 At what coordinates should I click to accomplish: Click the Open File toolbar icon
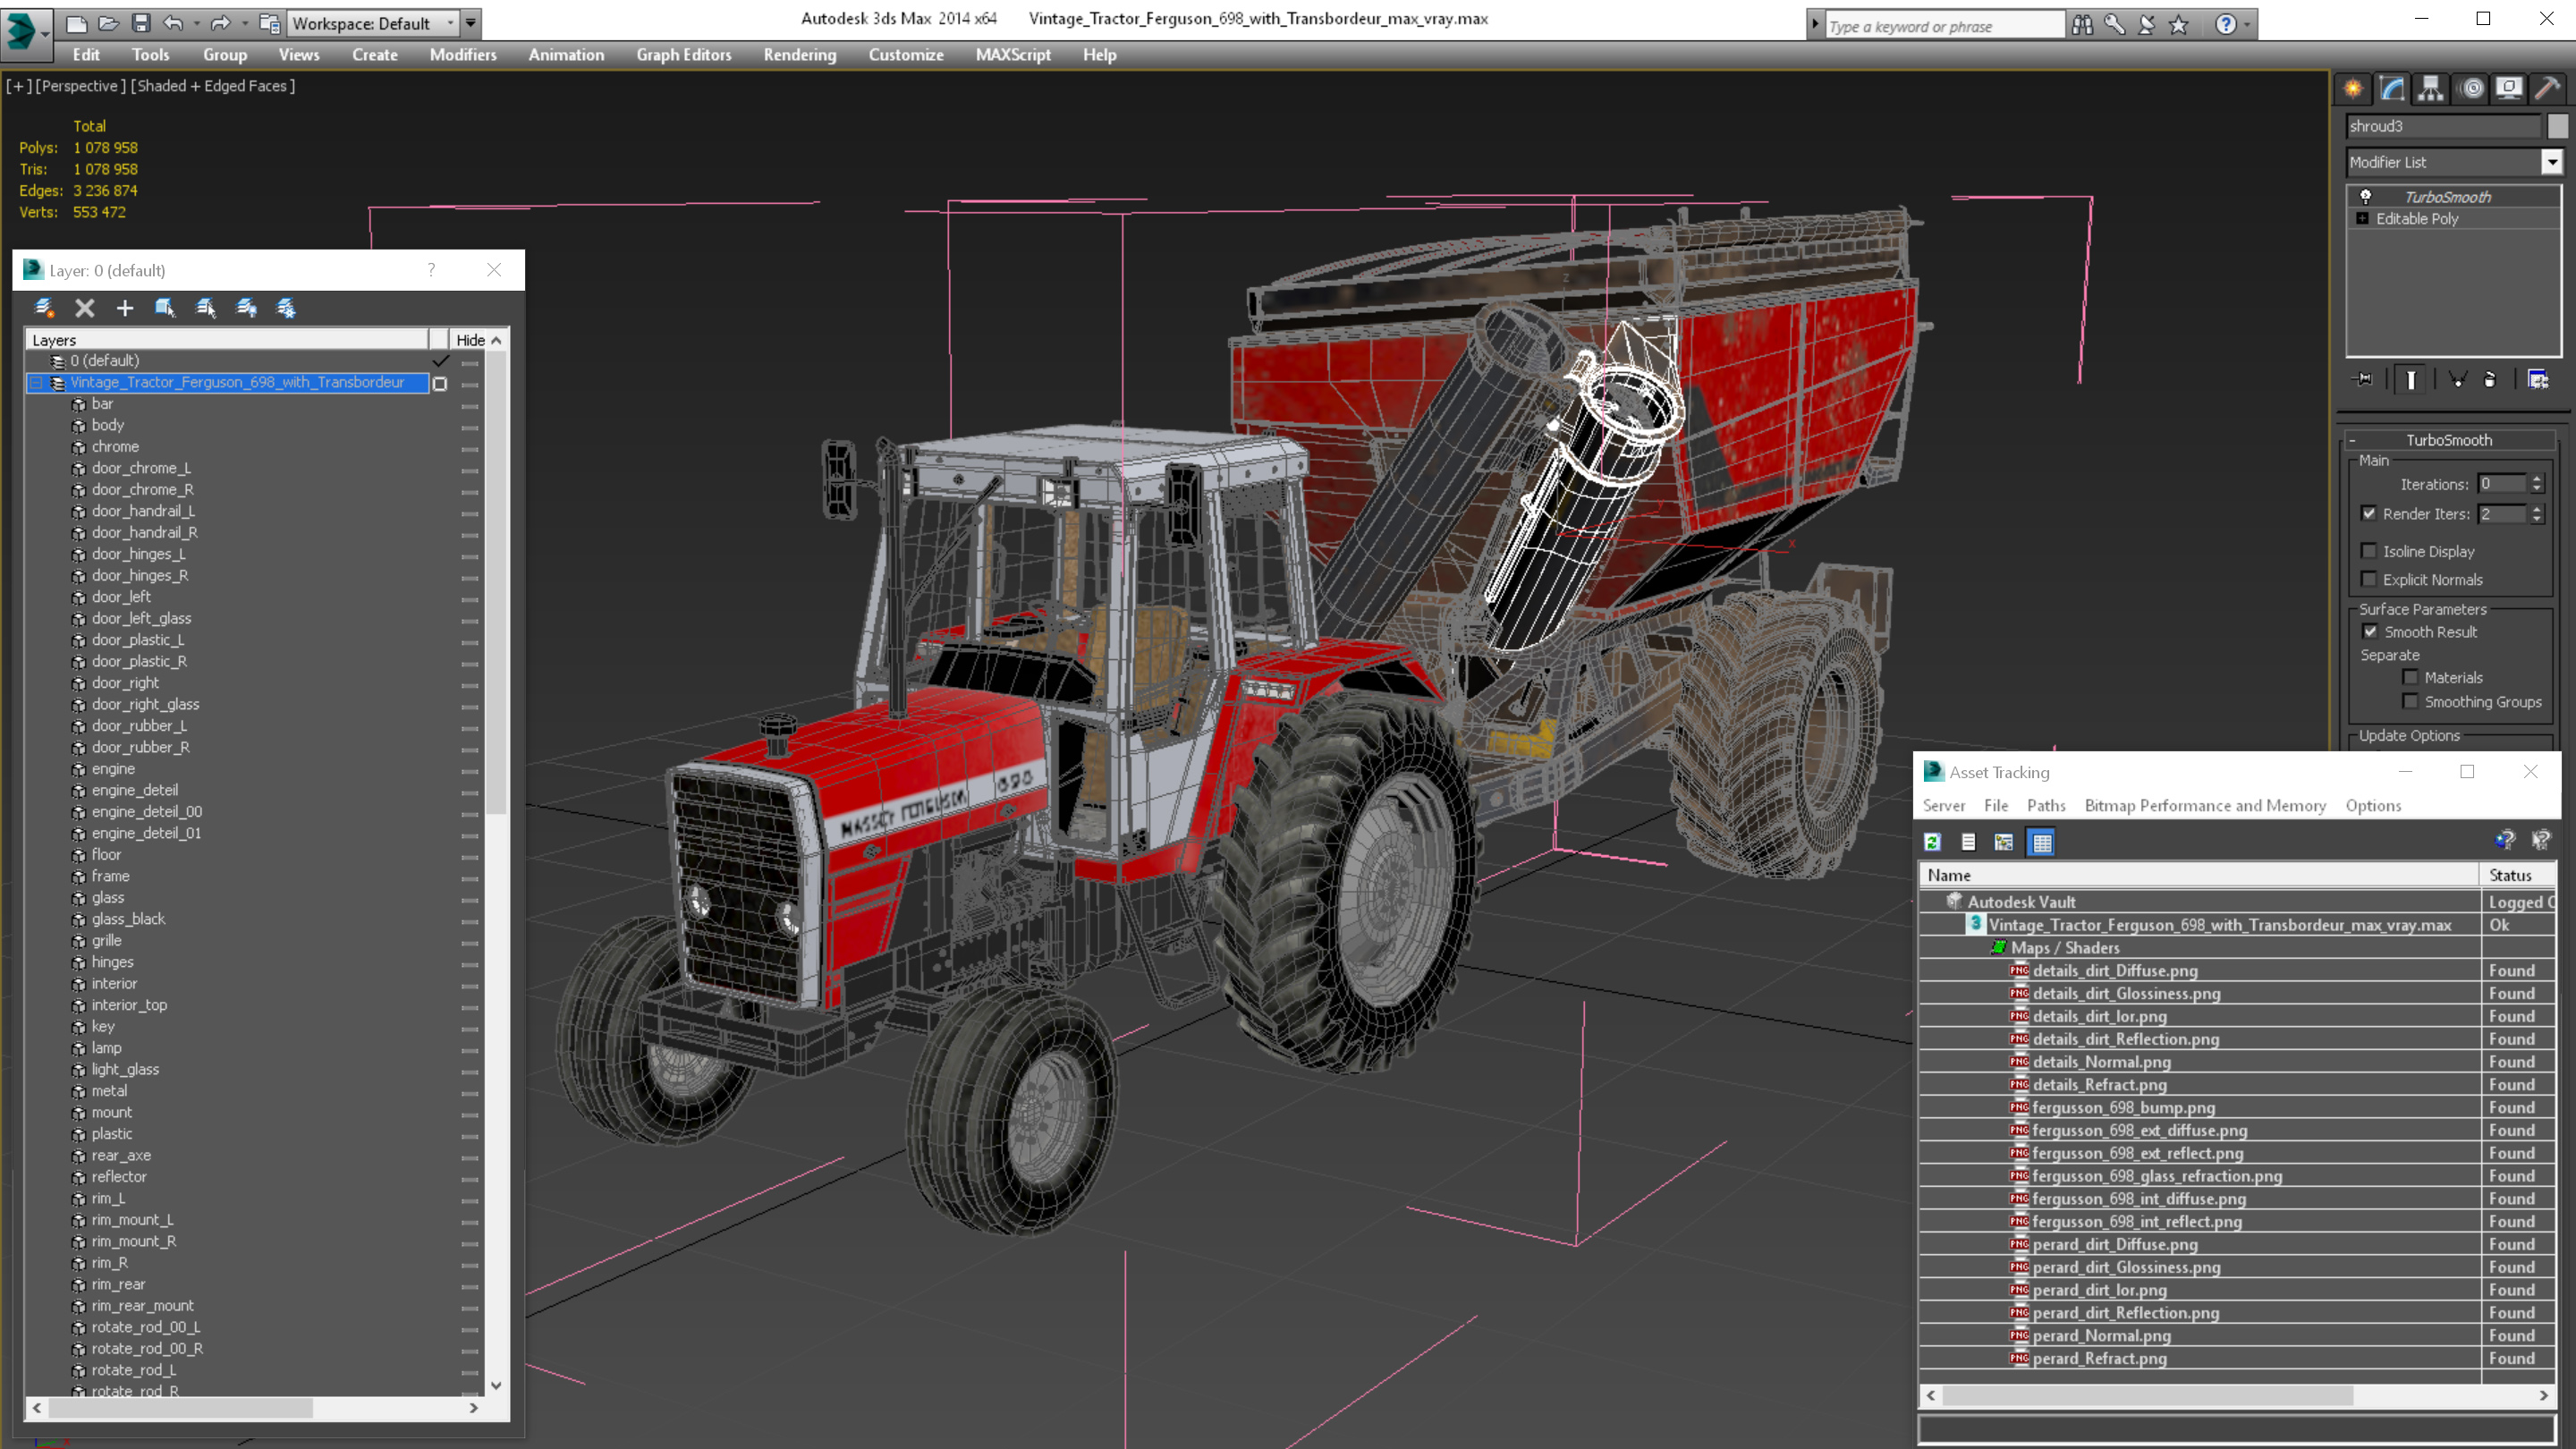coord(109,23)
